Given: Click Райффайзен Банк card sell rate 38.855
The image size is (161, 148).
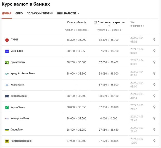Looking at the screenshot, I should click(x=114, y=141).
